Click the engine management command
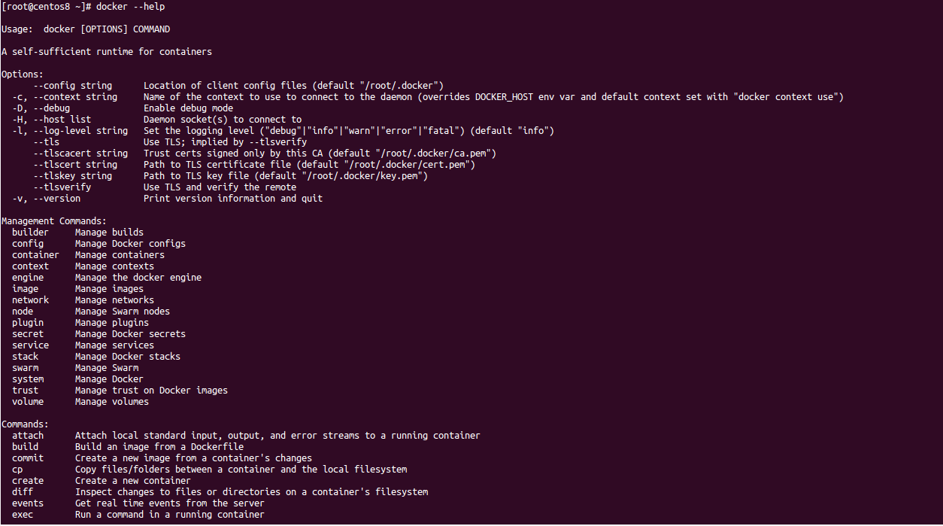 click(x=28, y=278)
